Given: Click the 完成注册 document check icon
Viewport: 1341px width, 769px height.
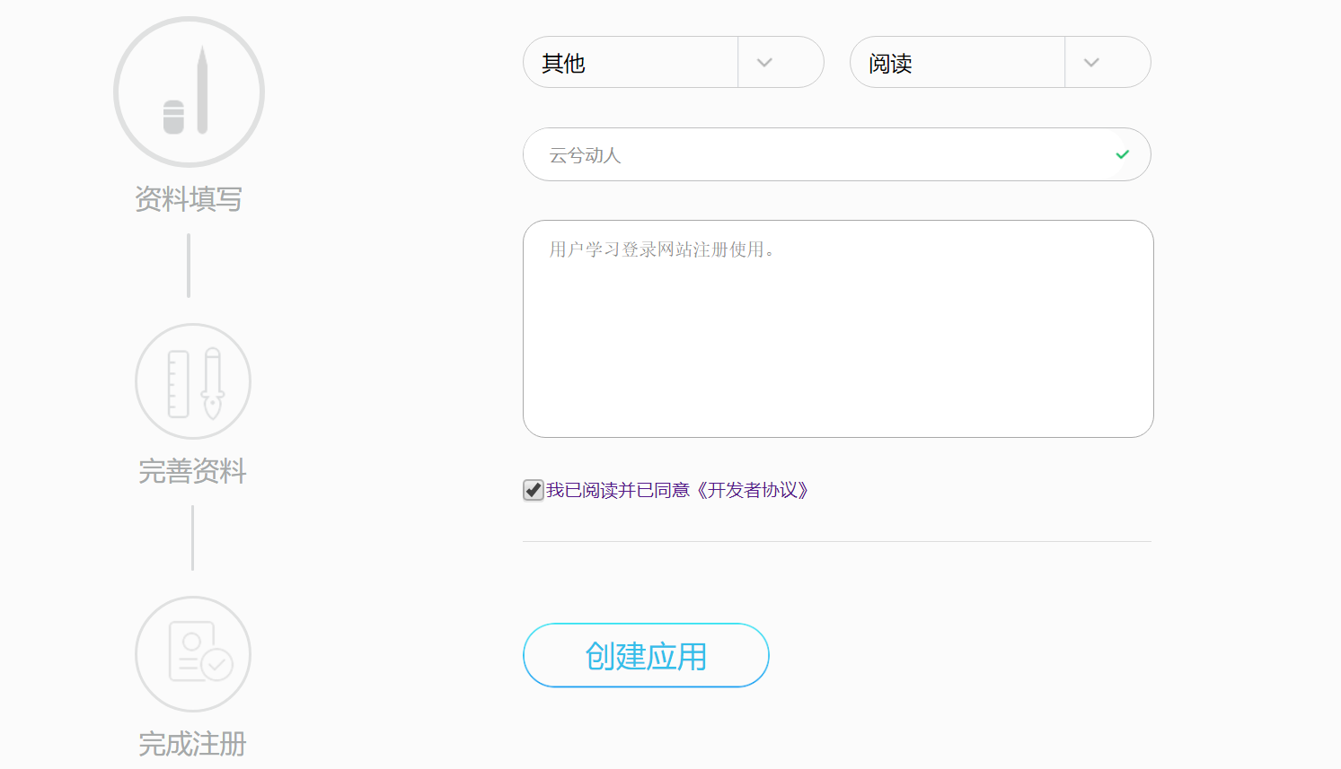Looking at the screenshot, I should point(193,654).
